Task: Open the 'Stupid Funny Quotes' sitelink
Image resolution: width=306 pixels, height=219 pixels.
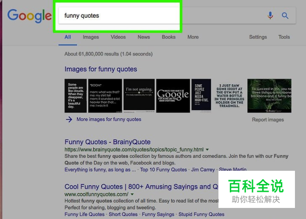Action: pyautogui.click(x=201, y=214)
